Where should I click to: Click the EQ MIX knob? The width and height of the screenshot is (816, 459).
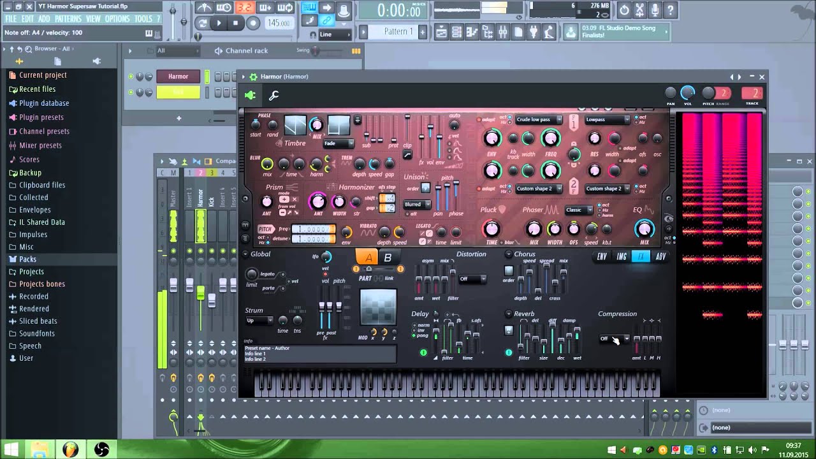click(x=645, y=229)
